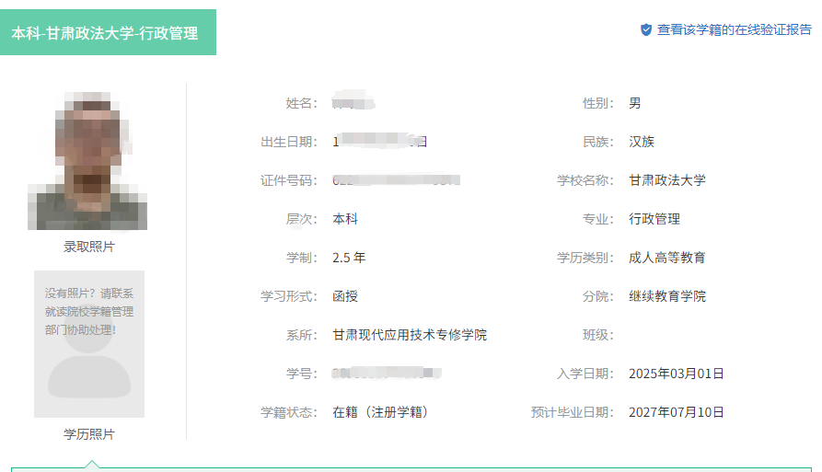Click the department value 甘肃现代应用技术专修学院
The width and height of the screenshot is (822, 472).
coord(410,335)
